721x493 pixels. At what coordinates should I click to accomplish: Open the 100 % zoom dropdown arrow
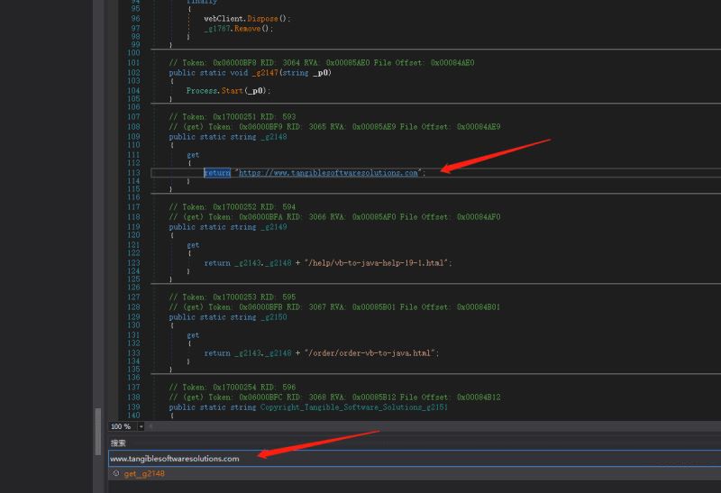(141, 427)
